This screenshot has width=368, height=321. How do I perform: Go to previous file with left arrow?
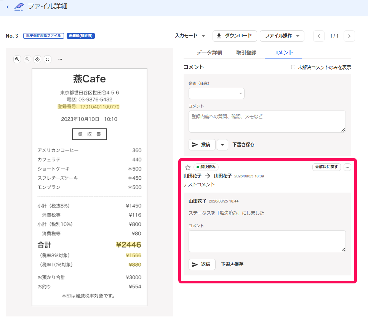point(319,36)
